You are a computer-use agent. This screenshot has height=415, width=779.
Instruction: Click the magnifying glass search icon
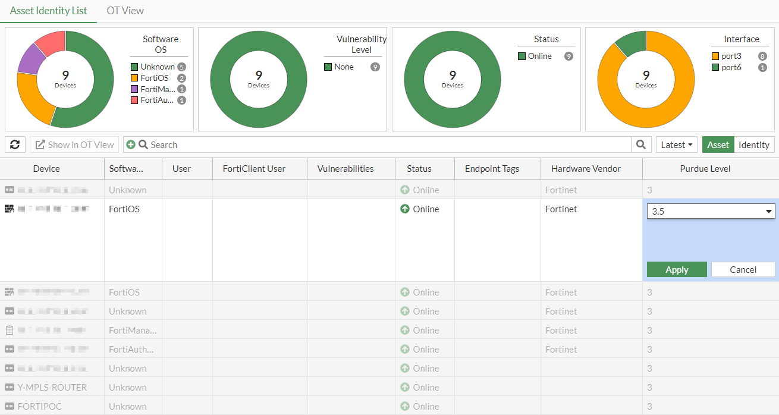642,144
